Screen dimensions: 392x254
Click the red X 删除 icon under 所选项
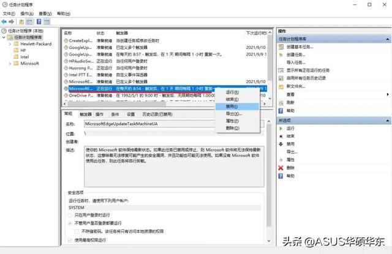coord(281,168)
